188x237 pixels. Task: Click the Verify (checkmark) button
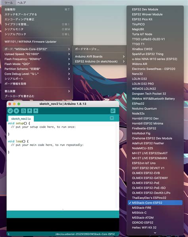[x=10, y=111]
